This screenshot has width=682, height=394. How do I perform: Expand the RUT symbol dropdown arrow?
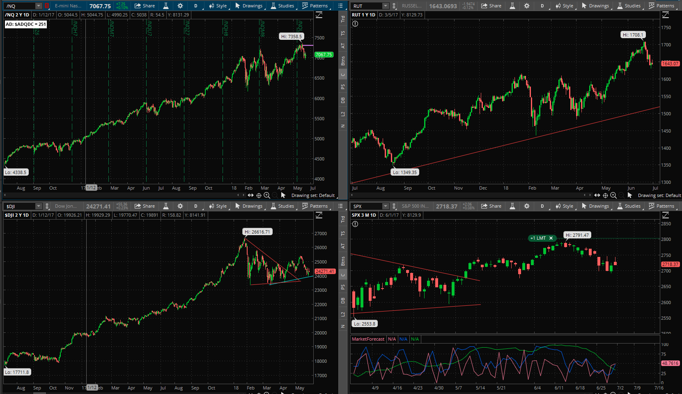point(385,6)
